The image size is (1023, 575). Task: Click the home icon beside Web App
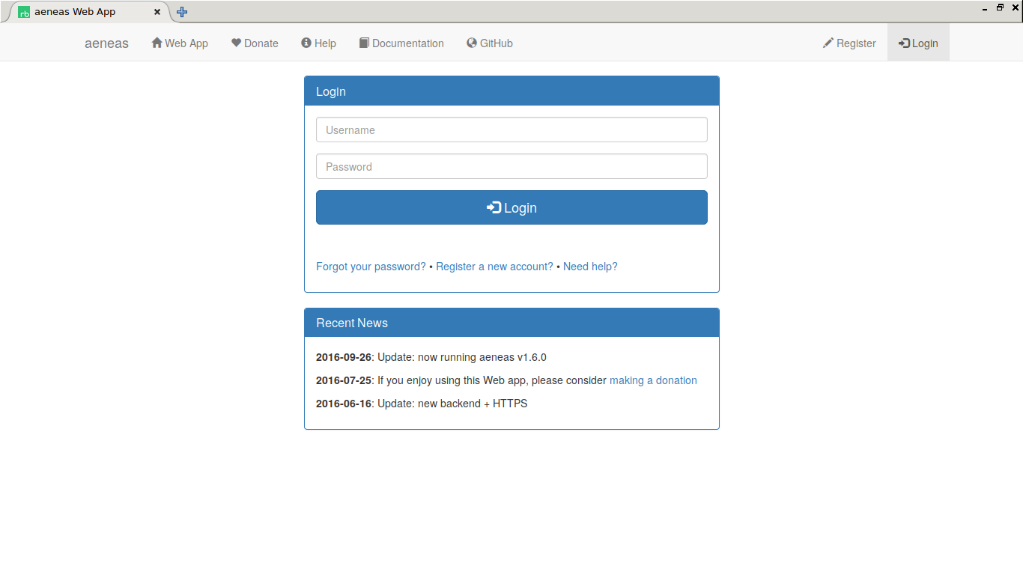click(157, 43)
